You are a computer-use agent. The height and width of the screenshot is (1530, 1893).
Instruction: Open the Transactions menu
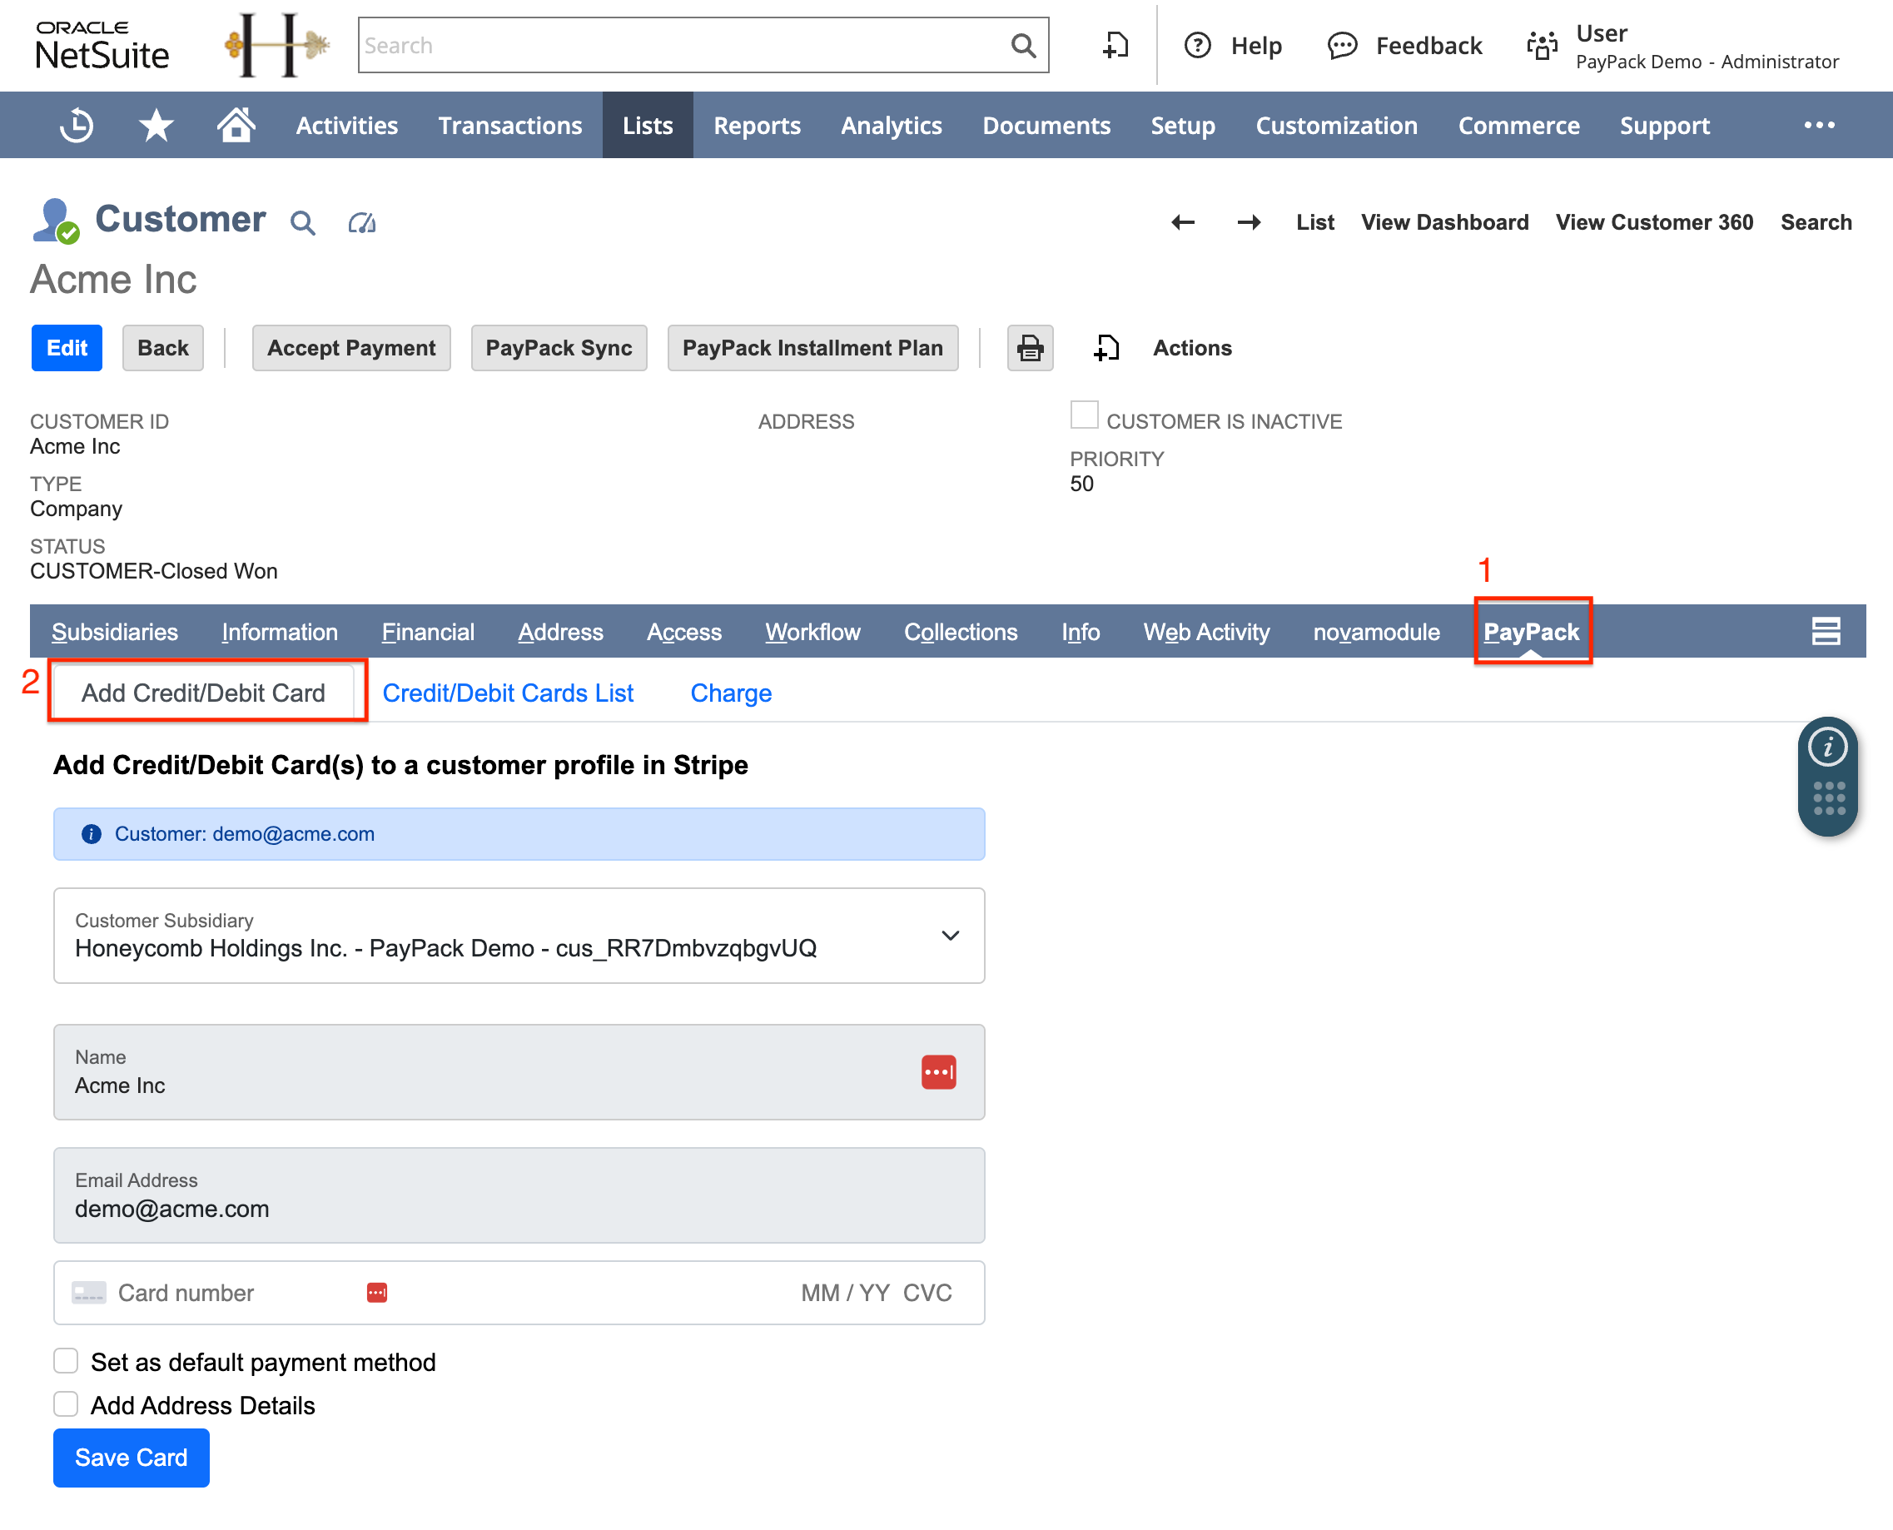[x=509, y=125]
